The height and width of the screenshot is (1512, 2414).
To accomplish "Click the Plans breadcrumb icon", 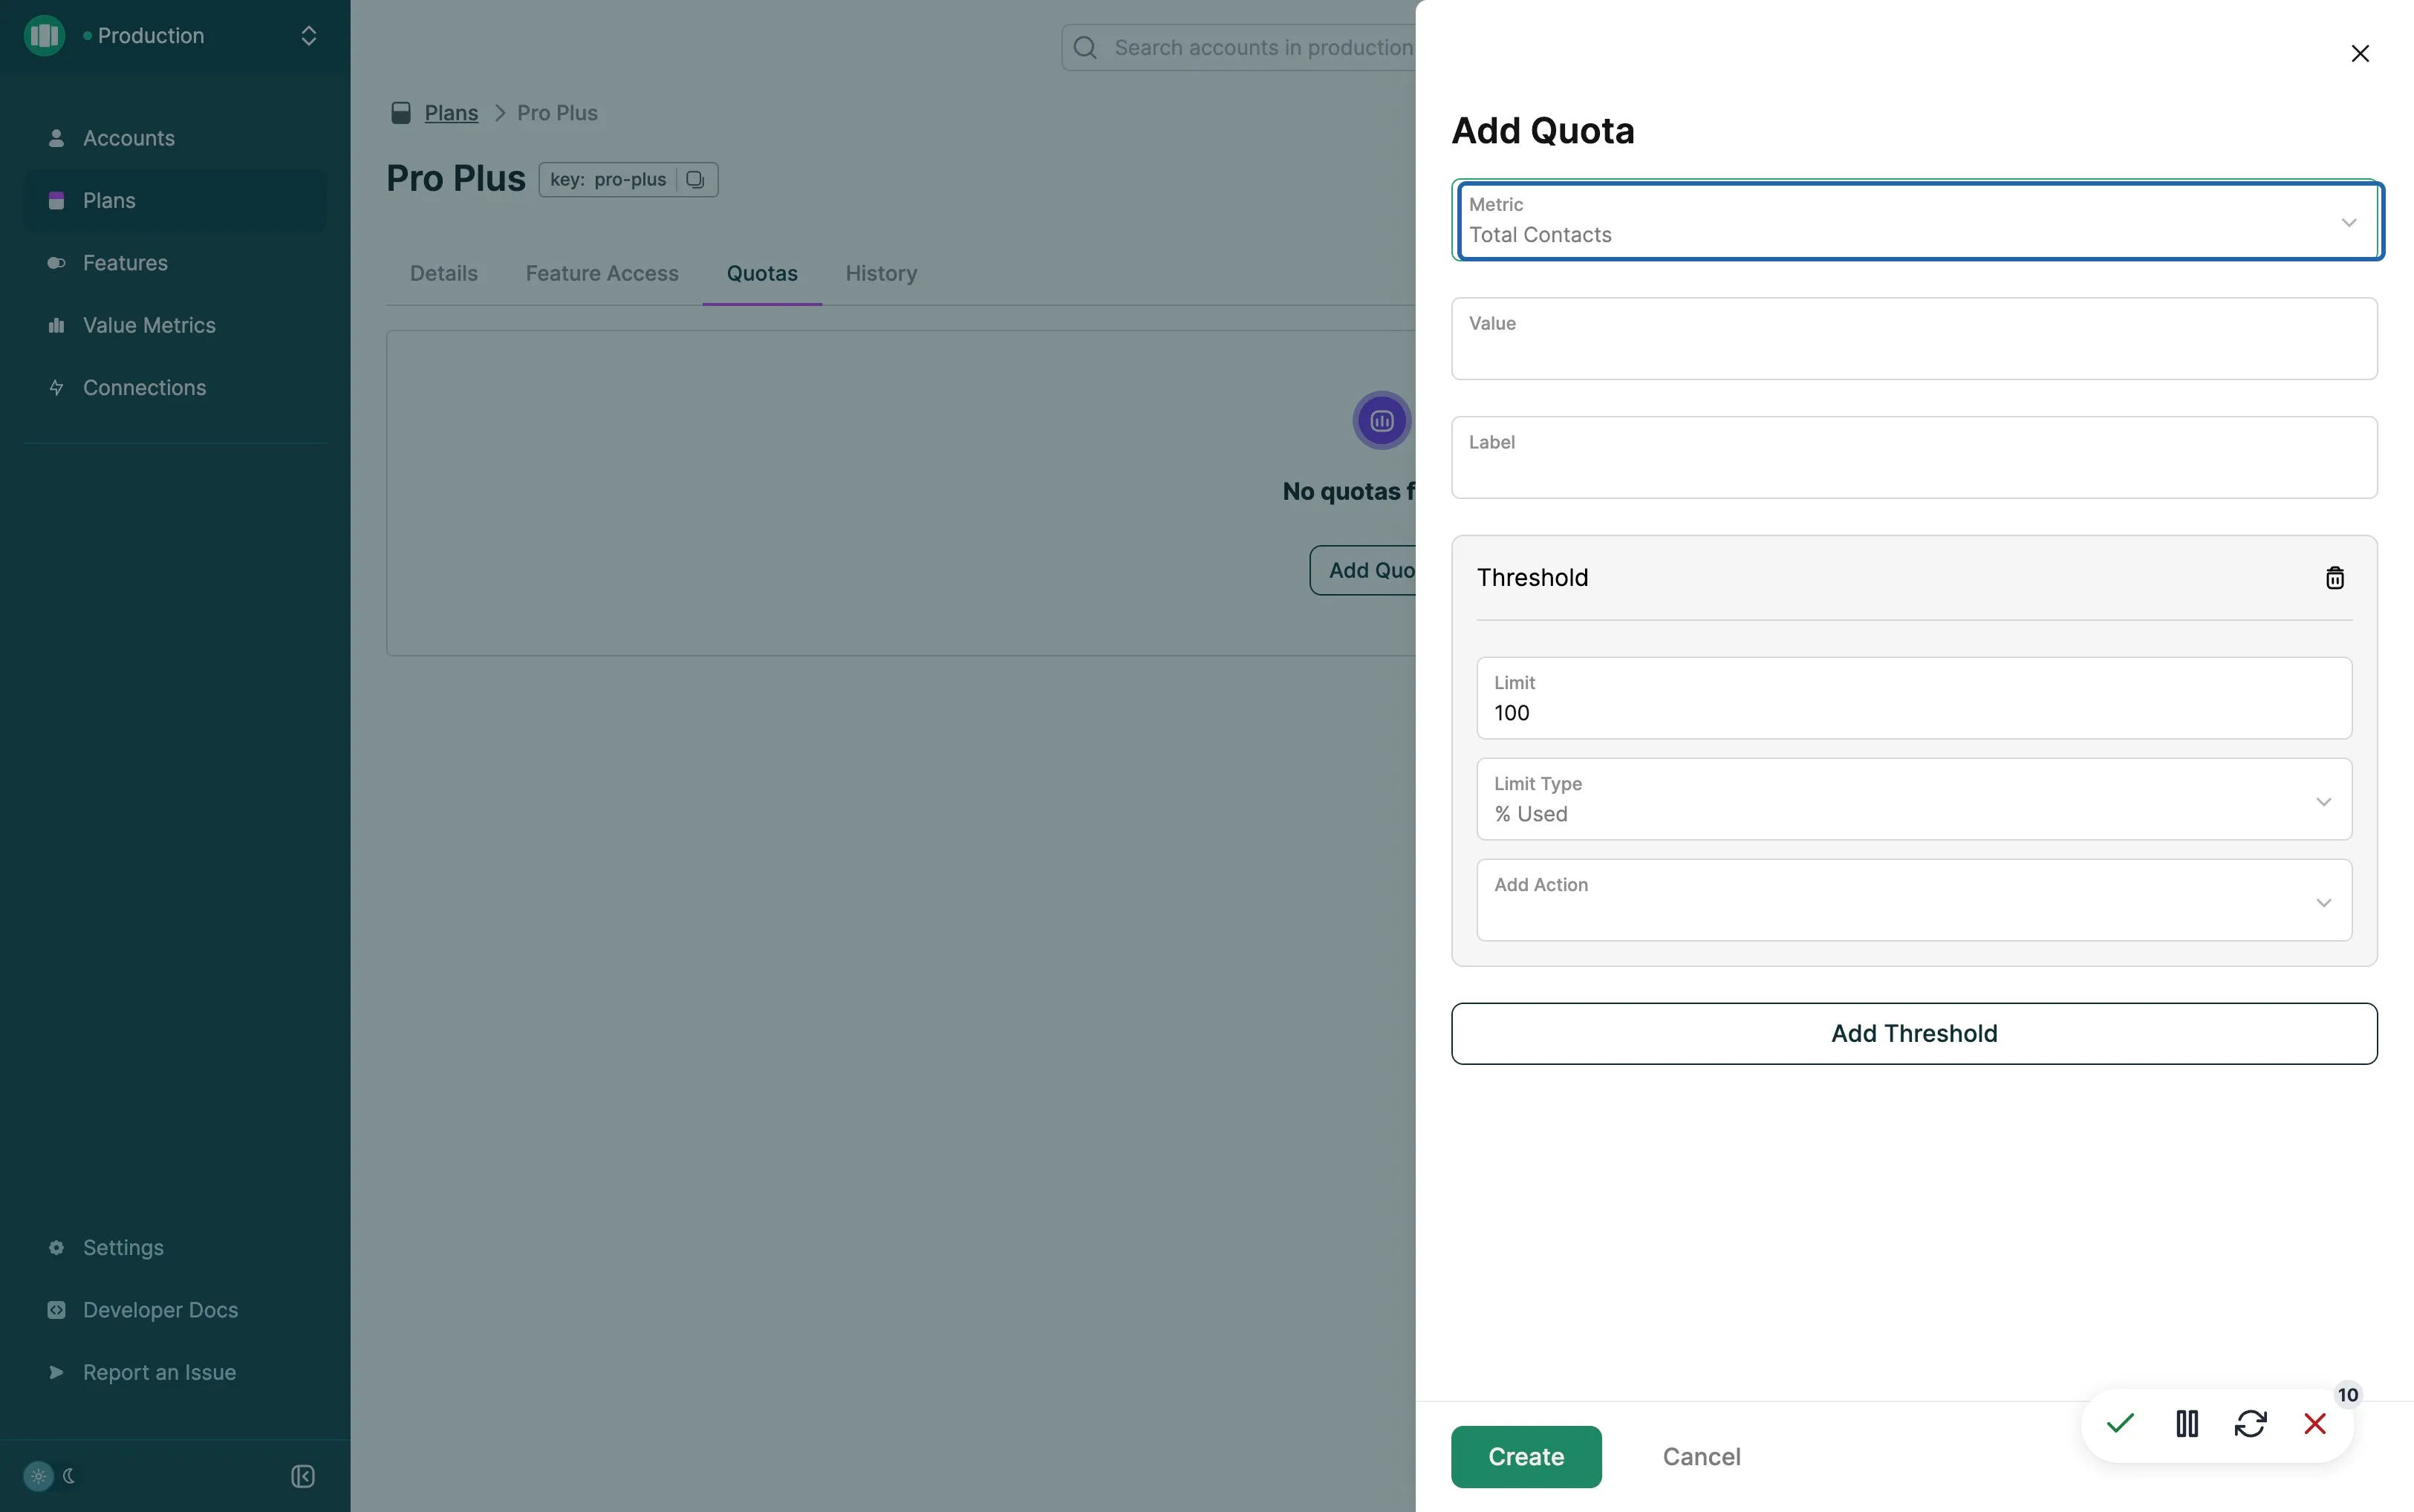I will pyautogui.click(x=401, y=113).
